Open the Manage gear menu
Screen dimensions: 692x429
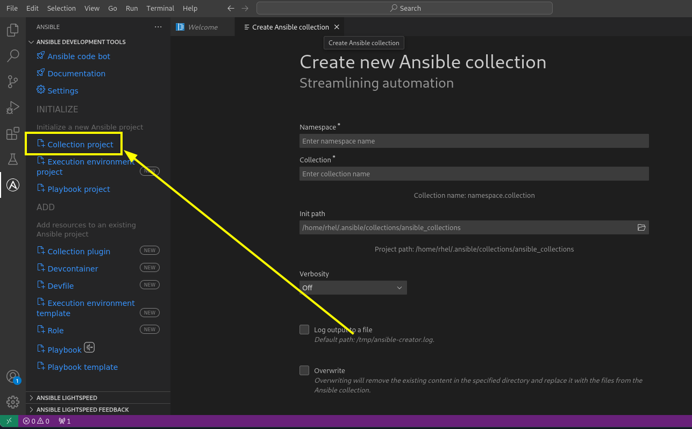click(x=13, y=402)
